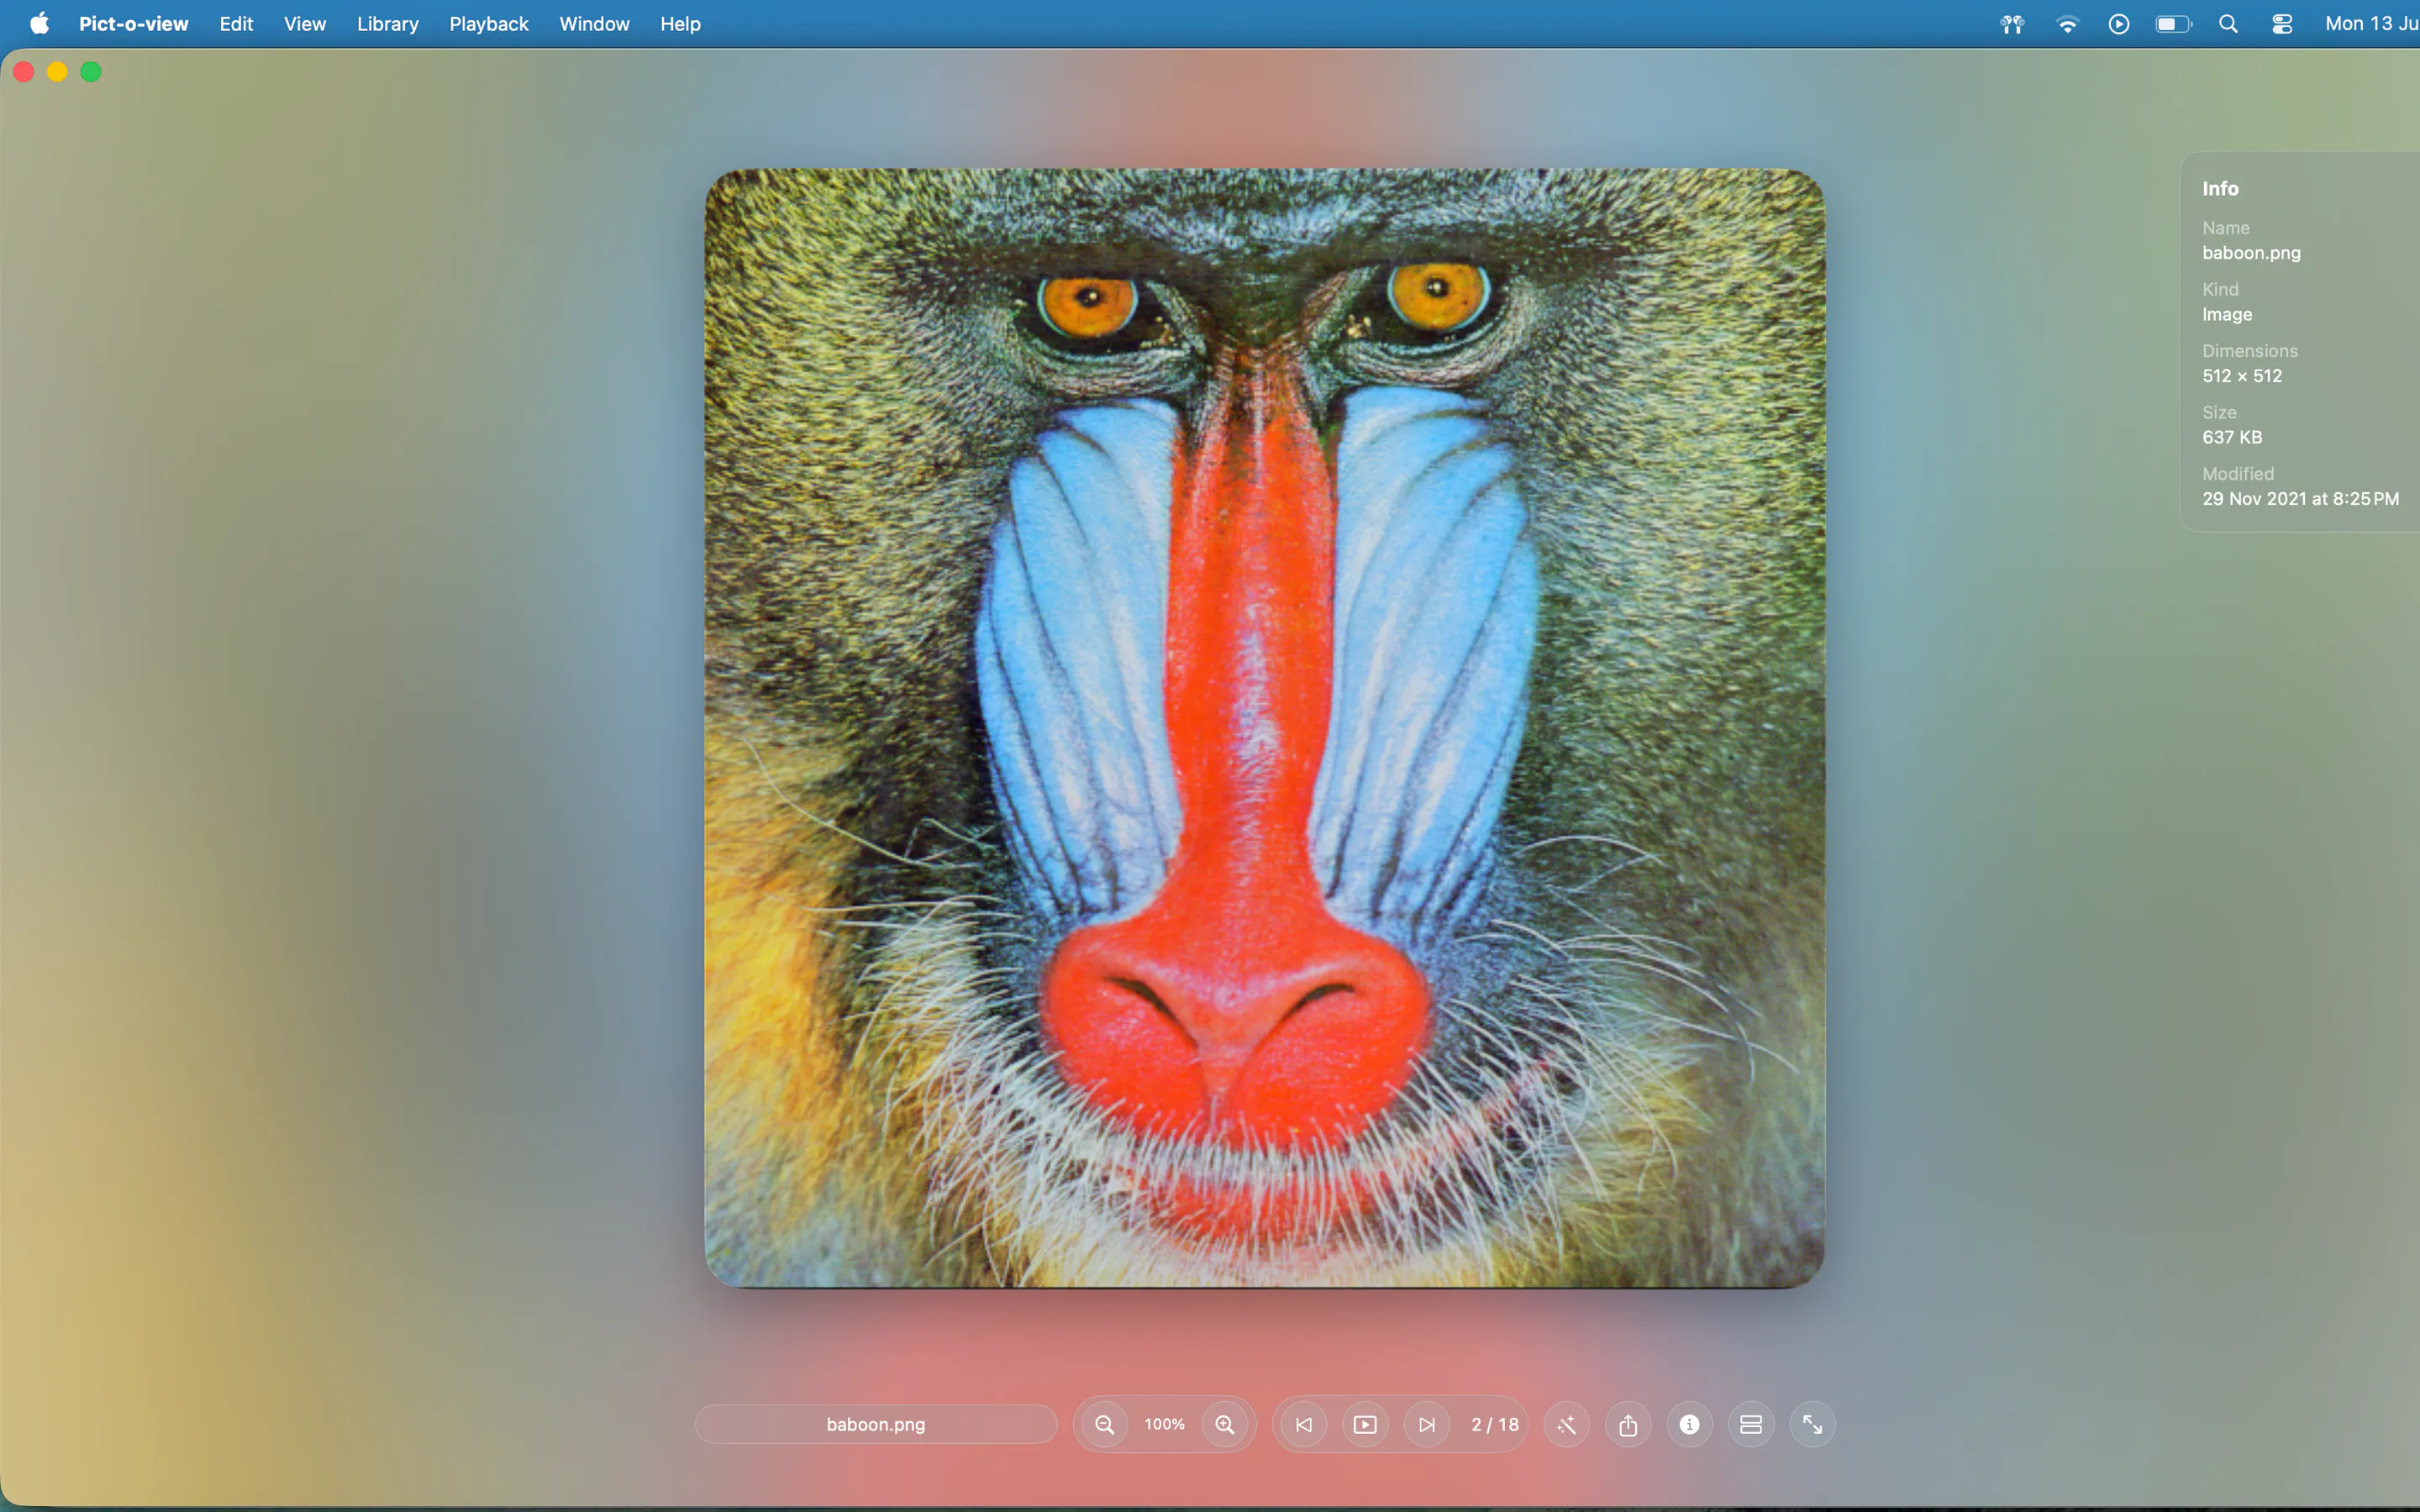Close the Pict-o-view window with the red button

24,72
